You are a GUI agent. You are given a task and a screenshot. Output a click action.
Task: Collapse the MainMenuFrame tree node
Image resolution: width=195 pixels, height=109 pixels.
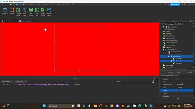point(166,54)
